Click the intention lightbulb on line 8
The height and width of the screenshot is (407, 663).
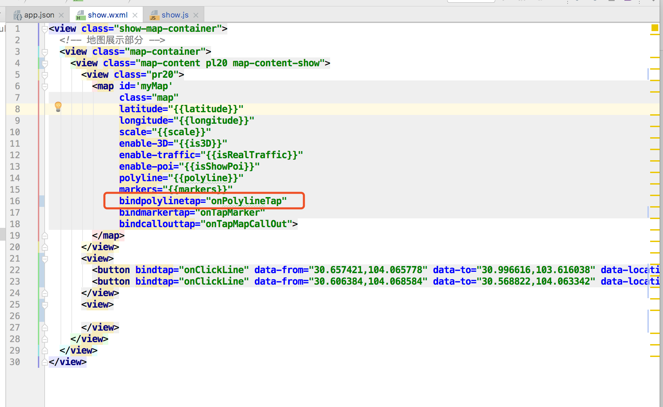click(x=58, y=107)
